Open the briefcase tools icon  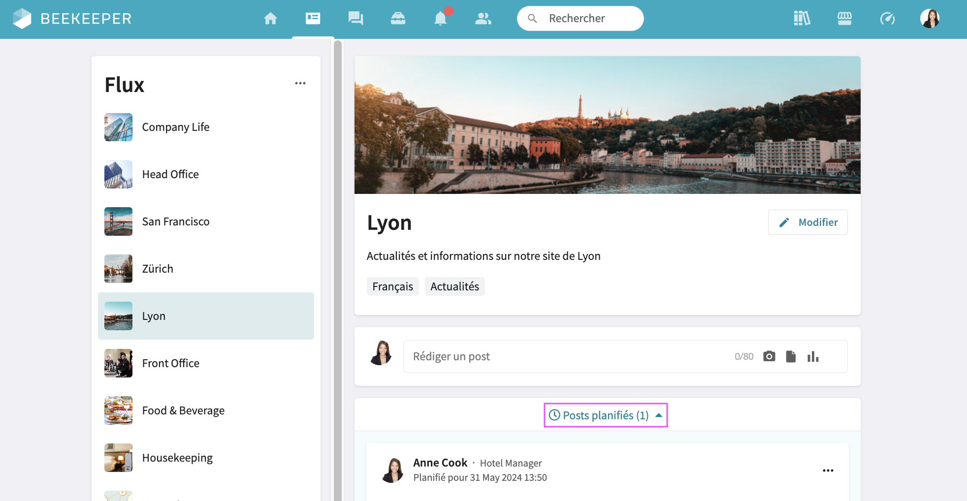[398, 19]
